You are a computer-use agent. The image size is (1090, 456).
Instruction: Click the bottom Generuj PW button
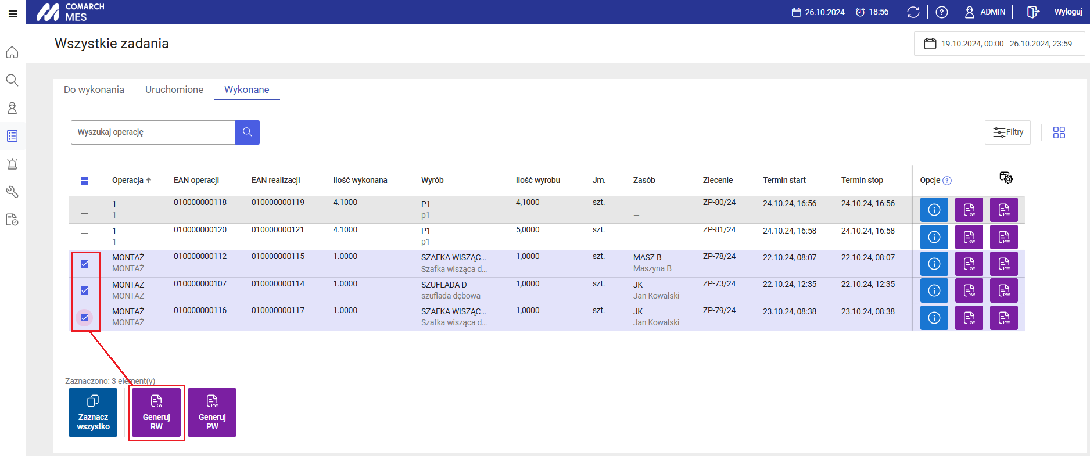(212, 412)
